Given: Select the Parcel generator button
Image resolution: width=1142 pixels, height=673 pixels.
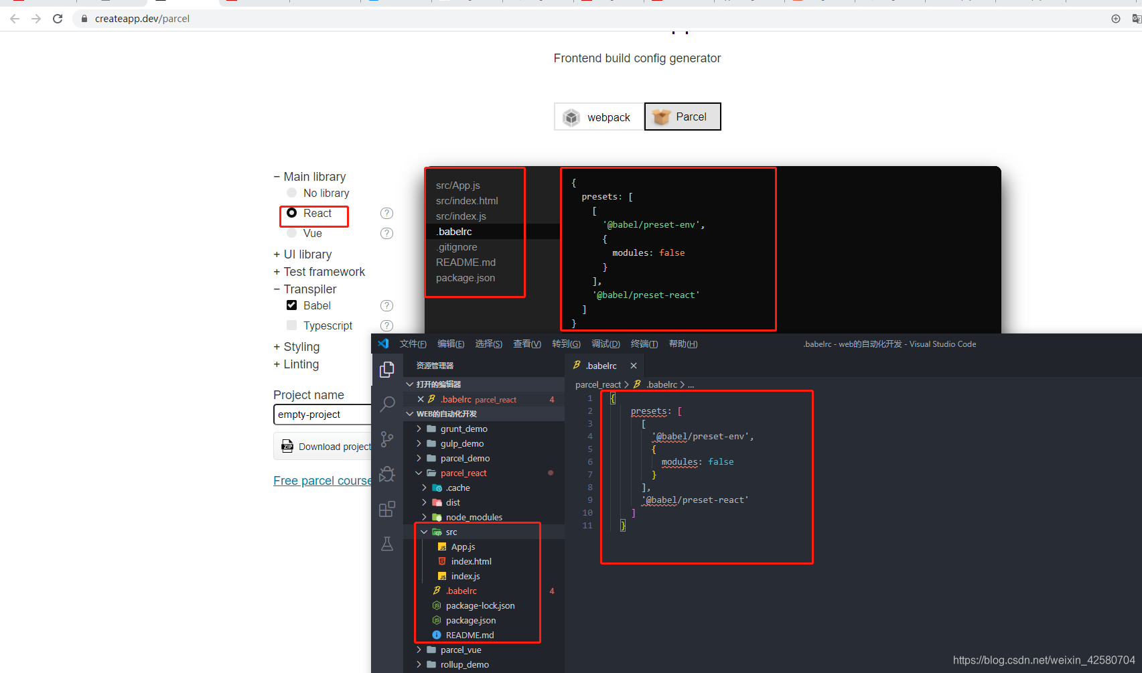Looking at the screenshot, I should 683,117.
